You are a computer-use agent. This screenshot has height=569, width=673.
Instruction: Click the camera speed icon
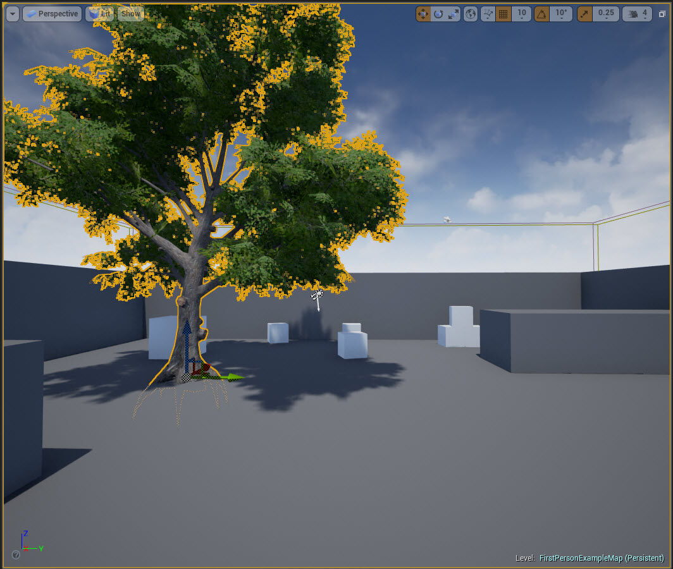coord(634,13)
